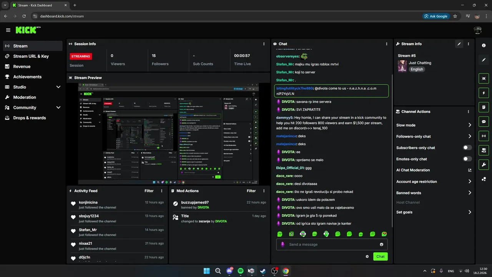Open a new browser tab
492x277 pixels.
pos(75,5)
